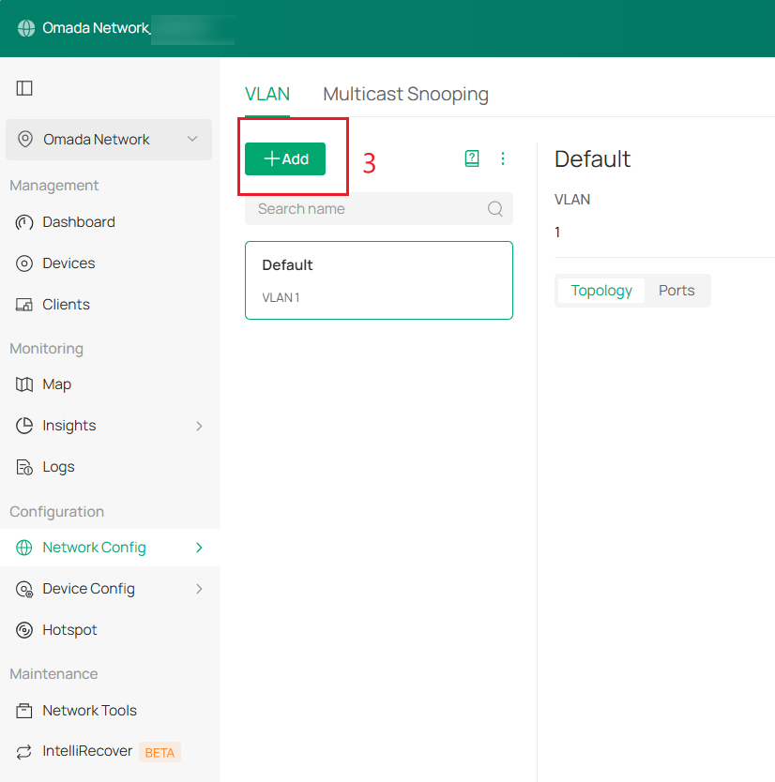Expand the Insights submenu
Viewport: 775px width, 782px height.
pyautogui.click(x=199, y=426)
